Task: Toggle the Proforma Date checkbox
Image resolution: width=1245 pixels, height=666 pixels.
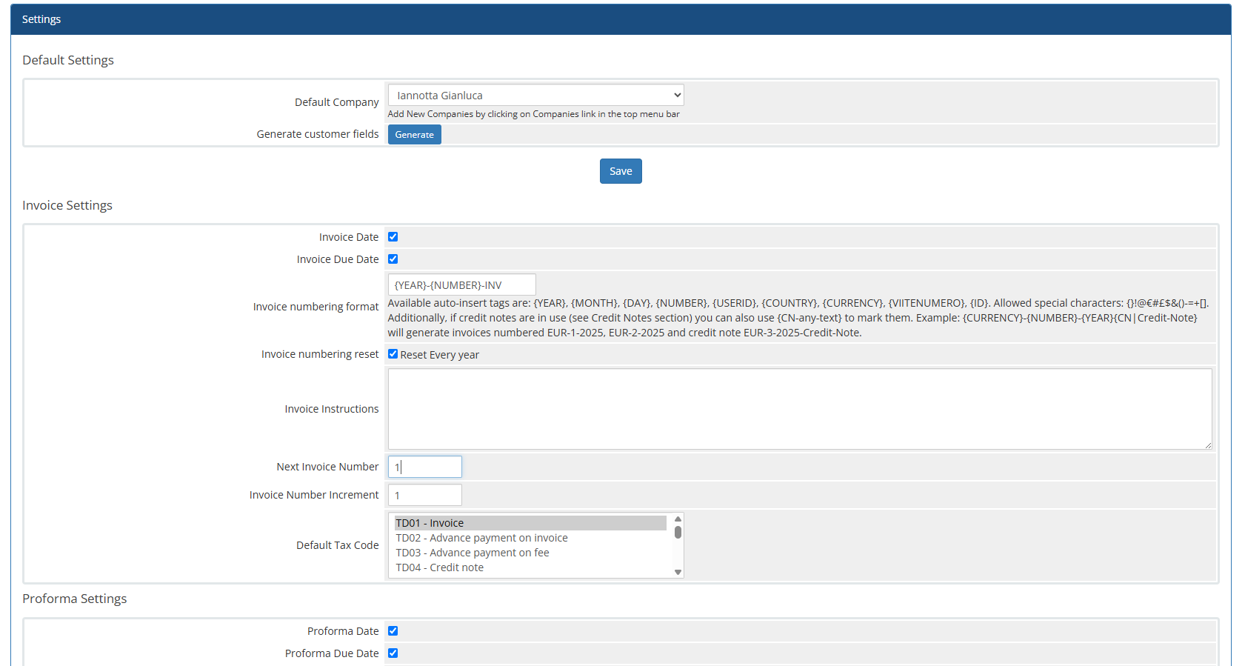Action: [393, 631]
